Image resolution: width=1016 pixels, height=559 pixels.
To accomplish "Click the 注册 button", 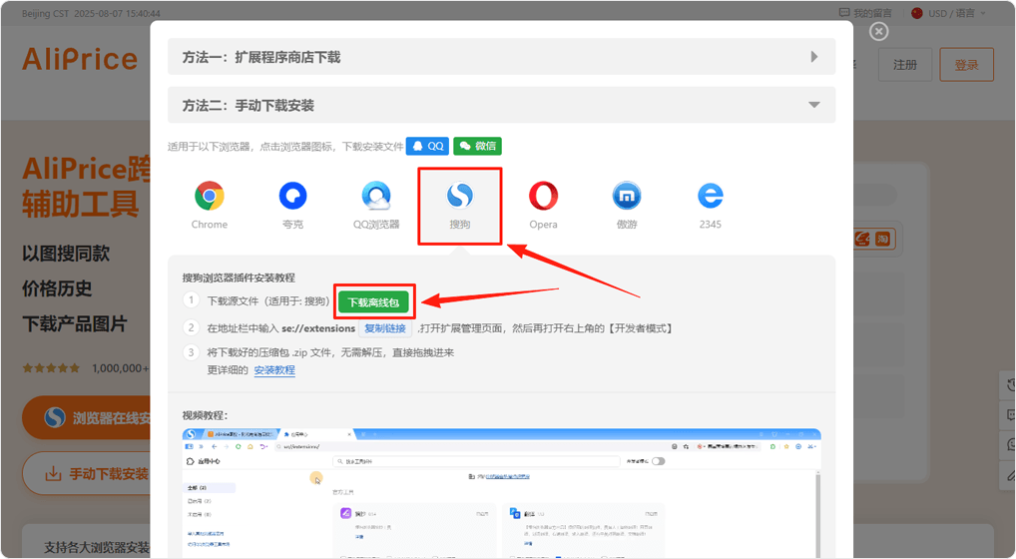I will [x=904, y=65].
